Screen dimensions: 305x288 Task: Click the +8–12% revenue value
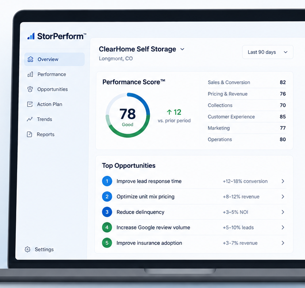click(x=241, y=197)
